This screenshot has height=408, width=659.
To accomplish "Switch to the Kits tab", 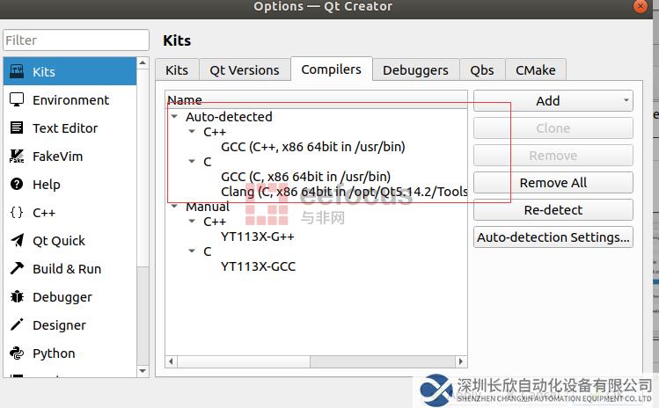I will 177,69.
